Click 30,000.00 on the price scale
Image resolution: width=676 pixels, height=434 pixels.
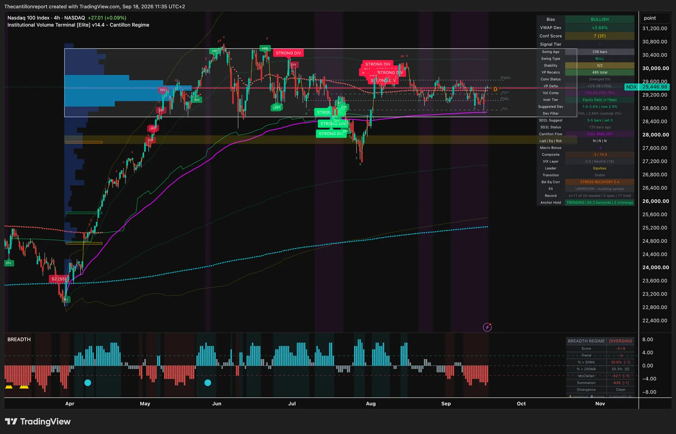click(656, 68)
